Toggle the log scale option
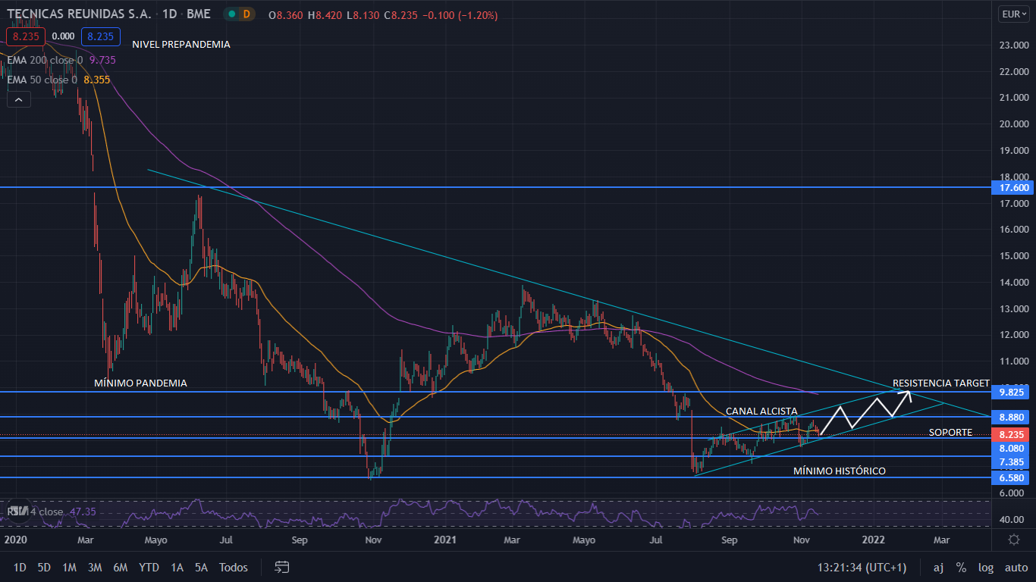The width and height of the screenshot is (1036, 582). pyautogui.click(x=985, y=567)
